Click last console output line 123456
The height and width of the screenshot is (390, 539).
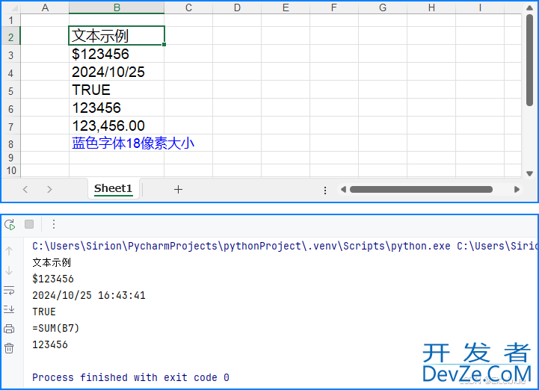(x=50, y=344)
